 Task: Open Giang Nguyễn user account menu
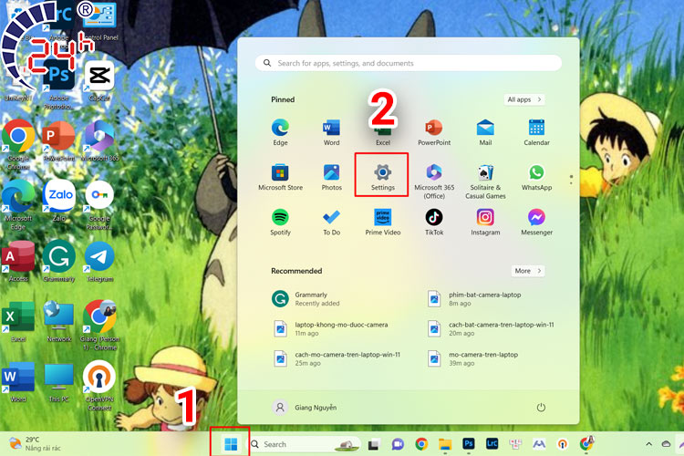tap(305, 408)
